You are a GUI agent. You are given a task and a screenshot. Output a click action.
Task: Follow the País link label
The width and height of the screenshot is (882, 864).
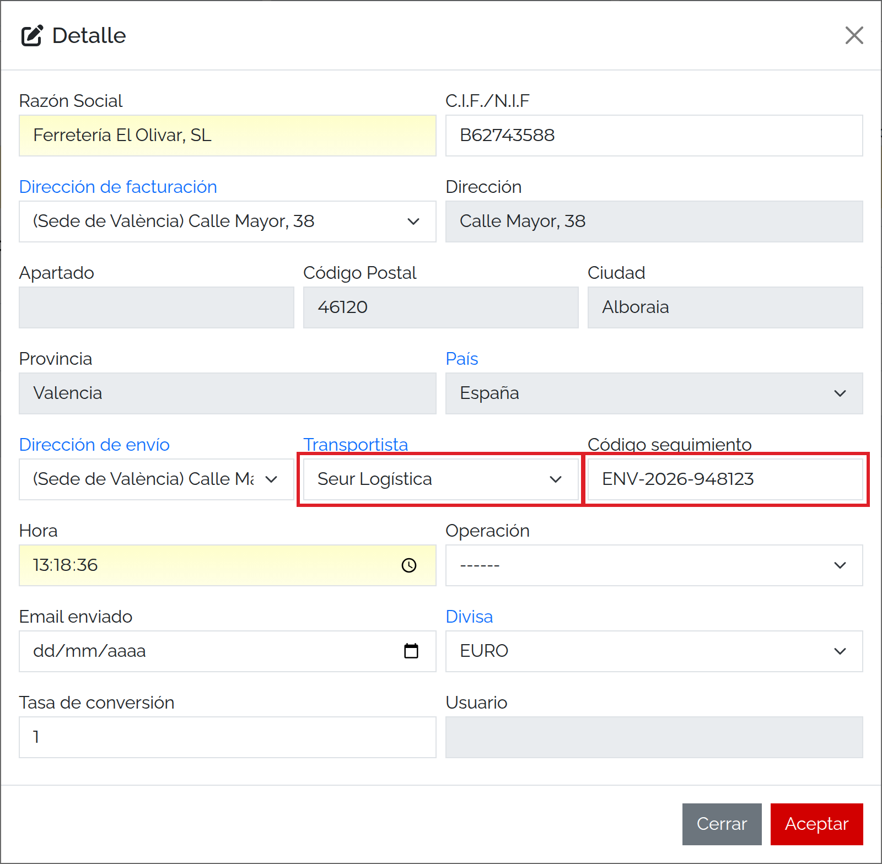coord(462,359)
